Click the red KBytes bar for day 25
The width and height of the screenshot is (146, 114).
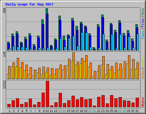[x=111, y=101]
